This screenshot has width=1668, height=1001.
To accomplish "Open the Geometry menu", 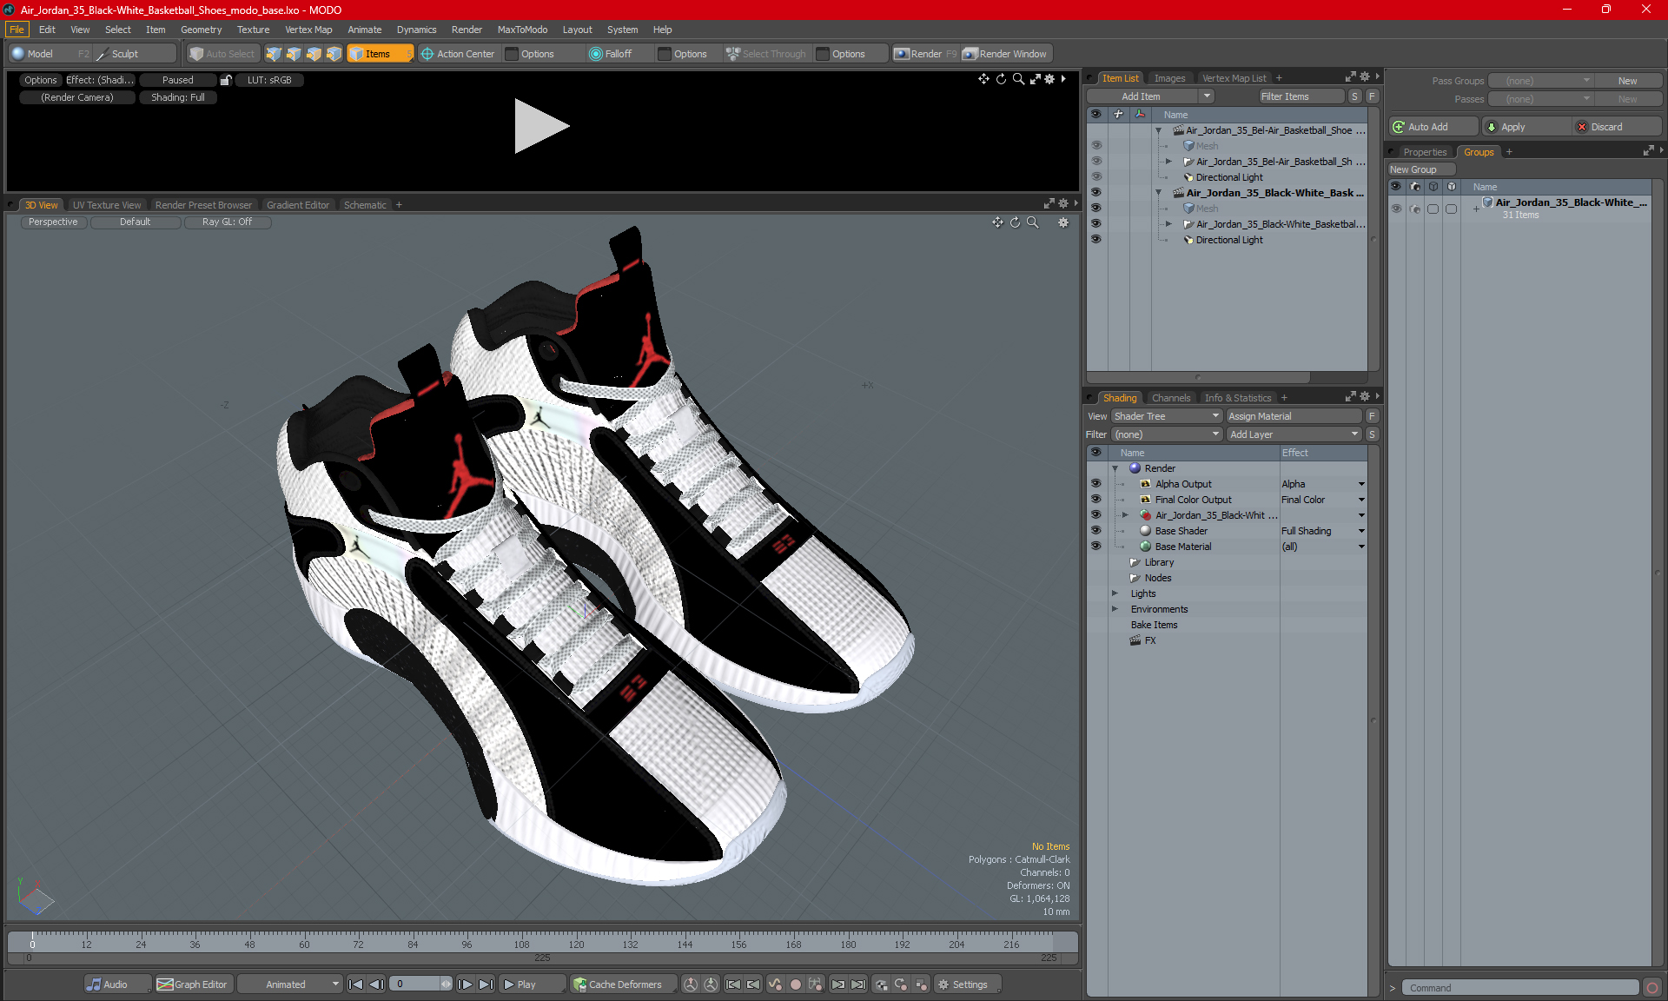I will click(x=201, y=30).
